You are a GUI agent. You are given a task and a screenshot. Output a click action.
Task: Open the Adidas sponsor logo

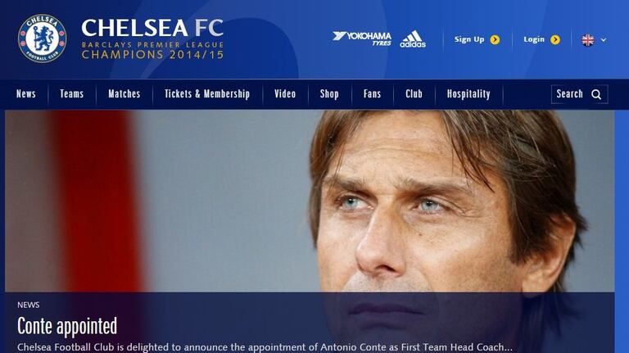coord(413,39)
